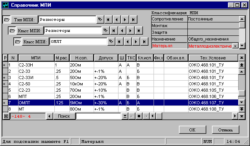Click the grey right arrow after dot button

pyautogui.click(x=146, y=116)
